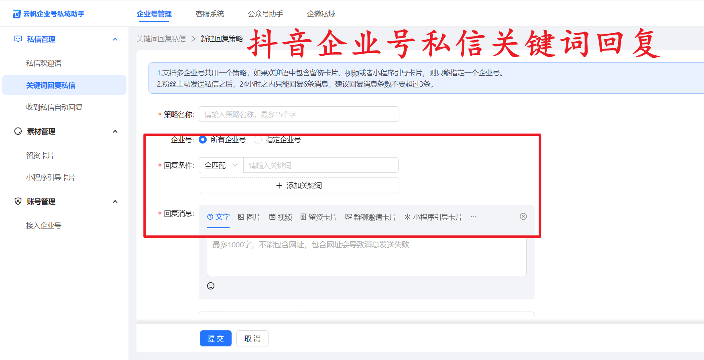Switch to the 企微私域 top tab
Screen dimensions: 704x360
(x=321, y=14)
